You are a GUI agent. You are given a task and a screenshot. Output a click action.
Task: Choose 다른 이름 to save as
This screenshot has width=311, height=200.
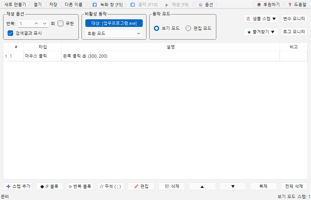click(x=74, y=4)
